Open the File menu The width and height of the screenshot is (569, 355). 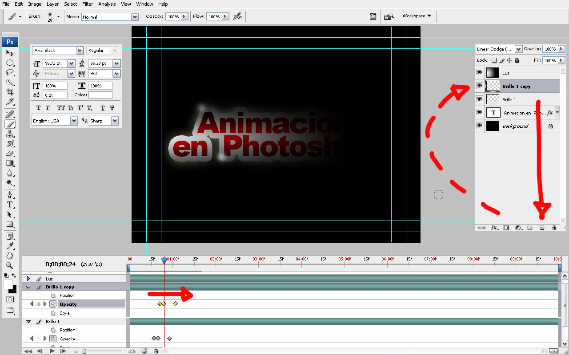pyautogui.click(x=6, y=4)
